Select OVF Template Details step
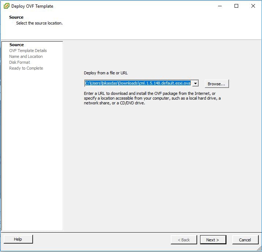262x252 pixels. [28, 51]
